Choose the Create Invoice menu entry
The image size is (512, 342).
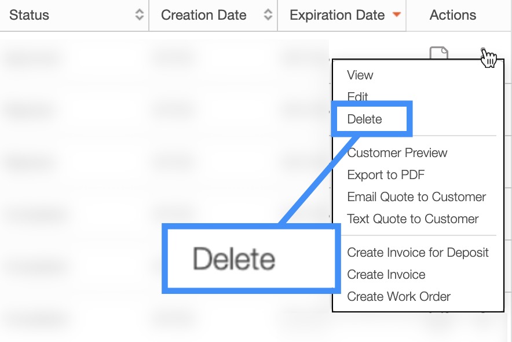[386, 275]
